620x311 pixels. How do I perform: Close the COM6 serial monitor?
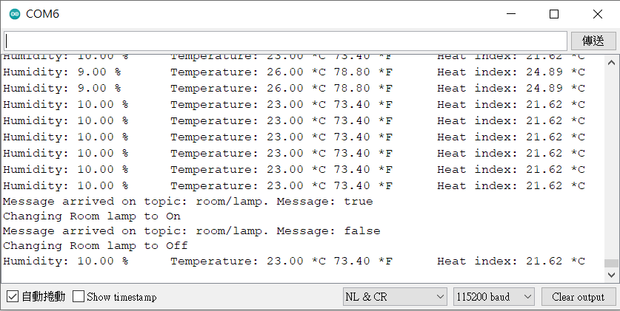pos(597,14)
